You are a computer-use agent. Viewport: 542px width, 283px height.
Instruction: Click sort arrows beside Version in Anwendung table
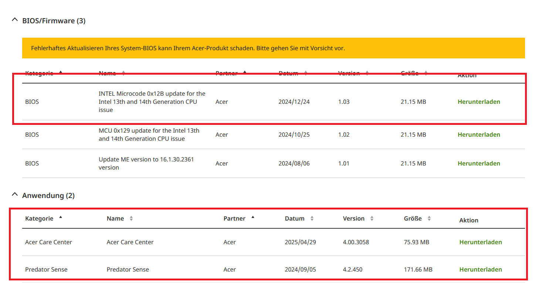pos(372,219)
